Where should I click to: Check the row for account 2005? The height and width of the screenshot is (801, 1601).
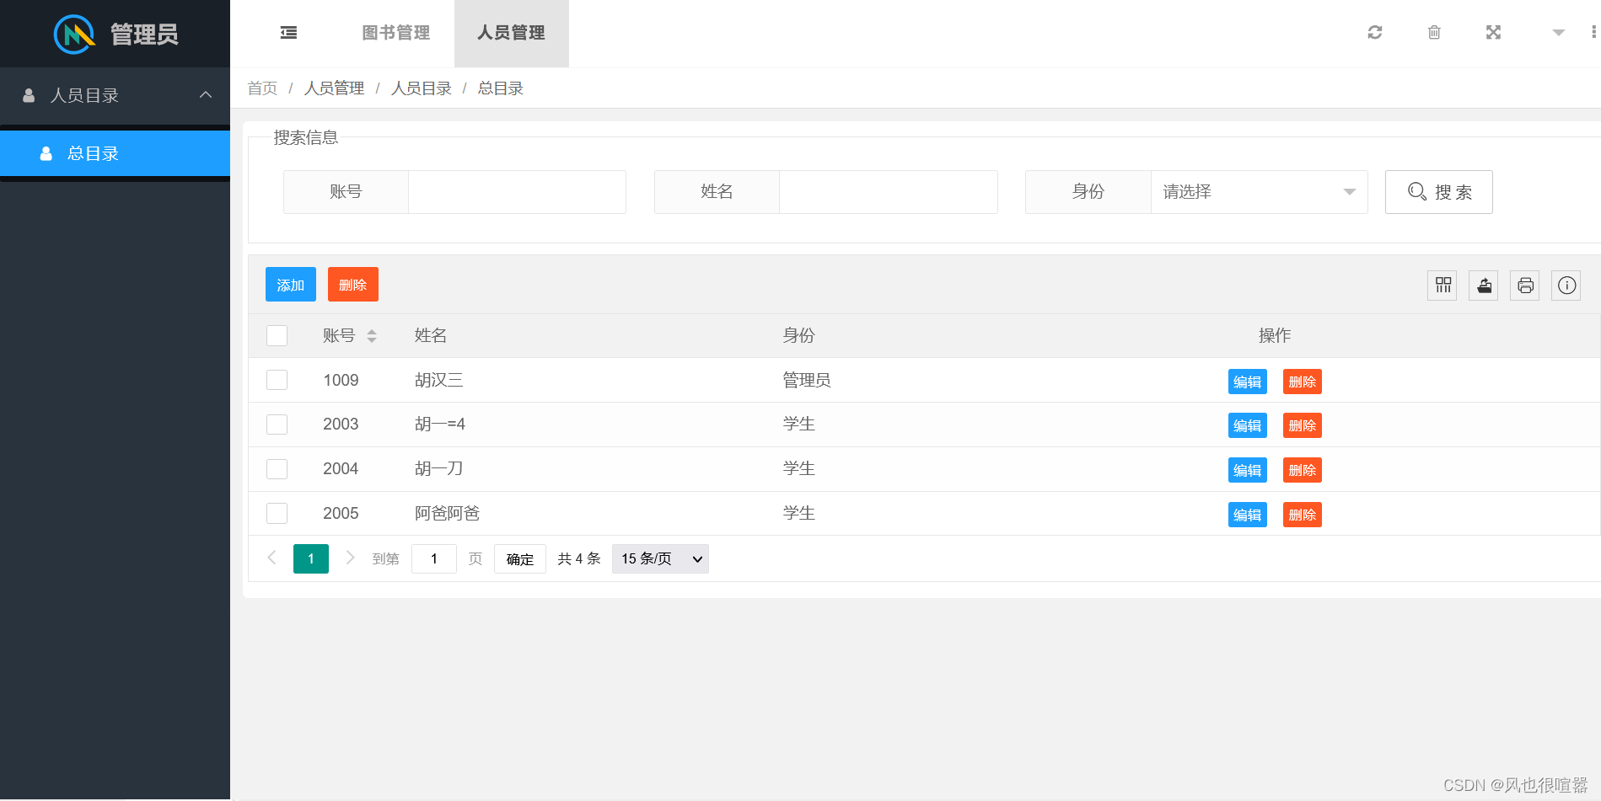[277, 514]
